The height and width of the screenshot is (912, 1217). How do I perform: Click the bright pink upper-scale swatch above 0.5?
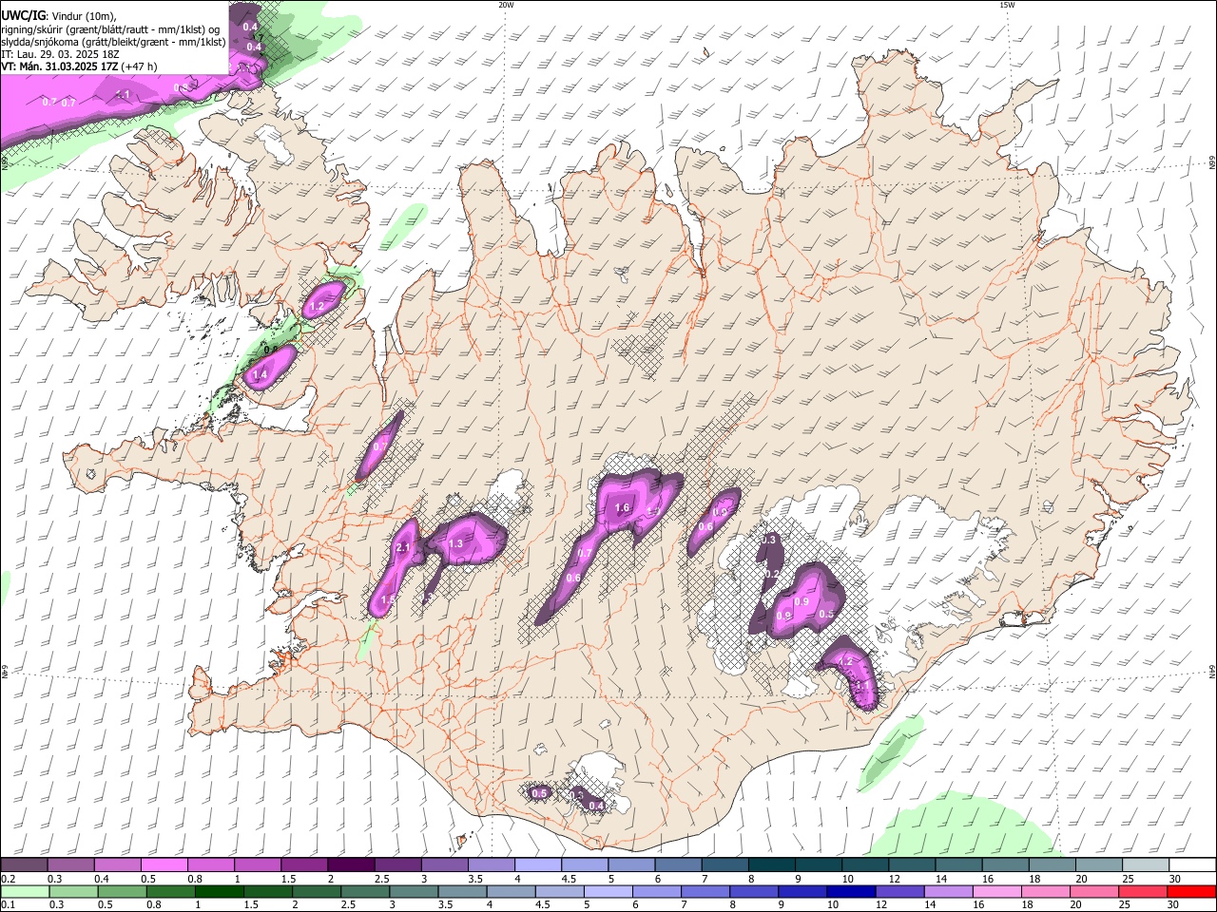164,864
